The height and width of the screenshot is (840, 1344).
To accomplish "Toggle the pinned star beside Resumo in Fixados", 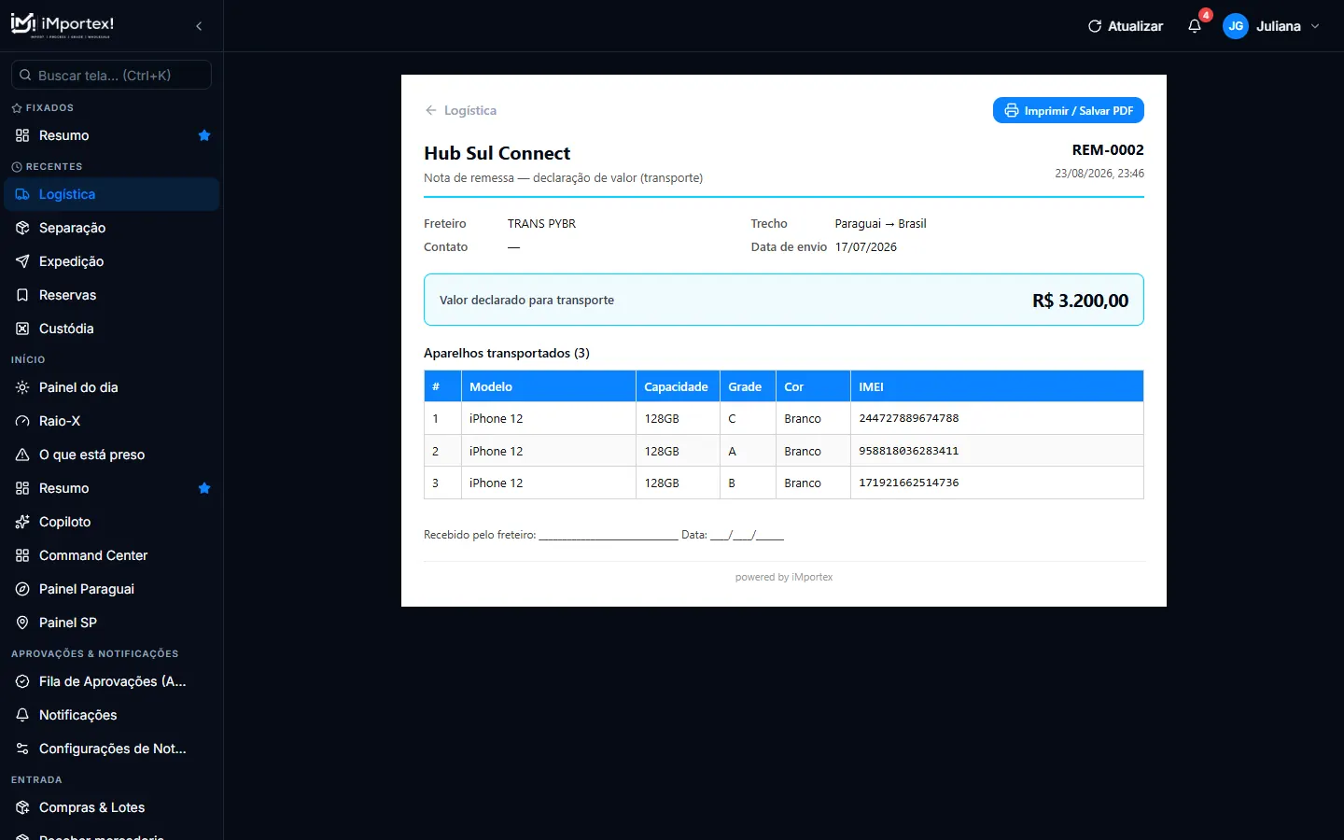I will pyautogui.click(x=204, y=135).
